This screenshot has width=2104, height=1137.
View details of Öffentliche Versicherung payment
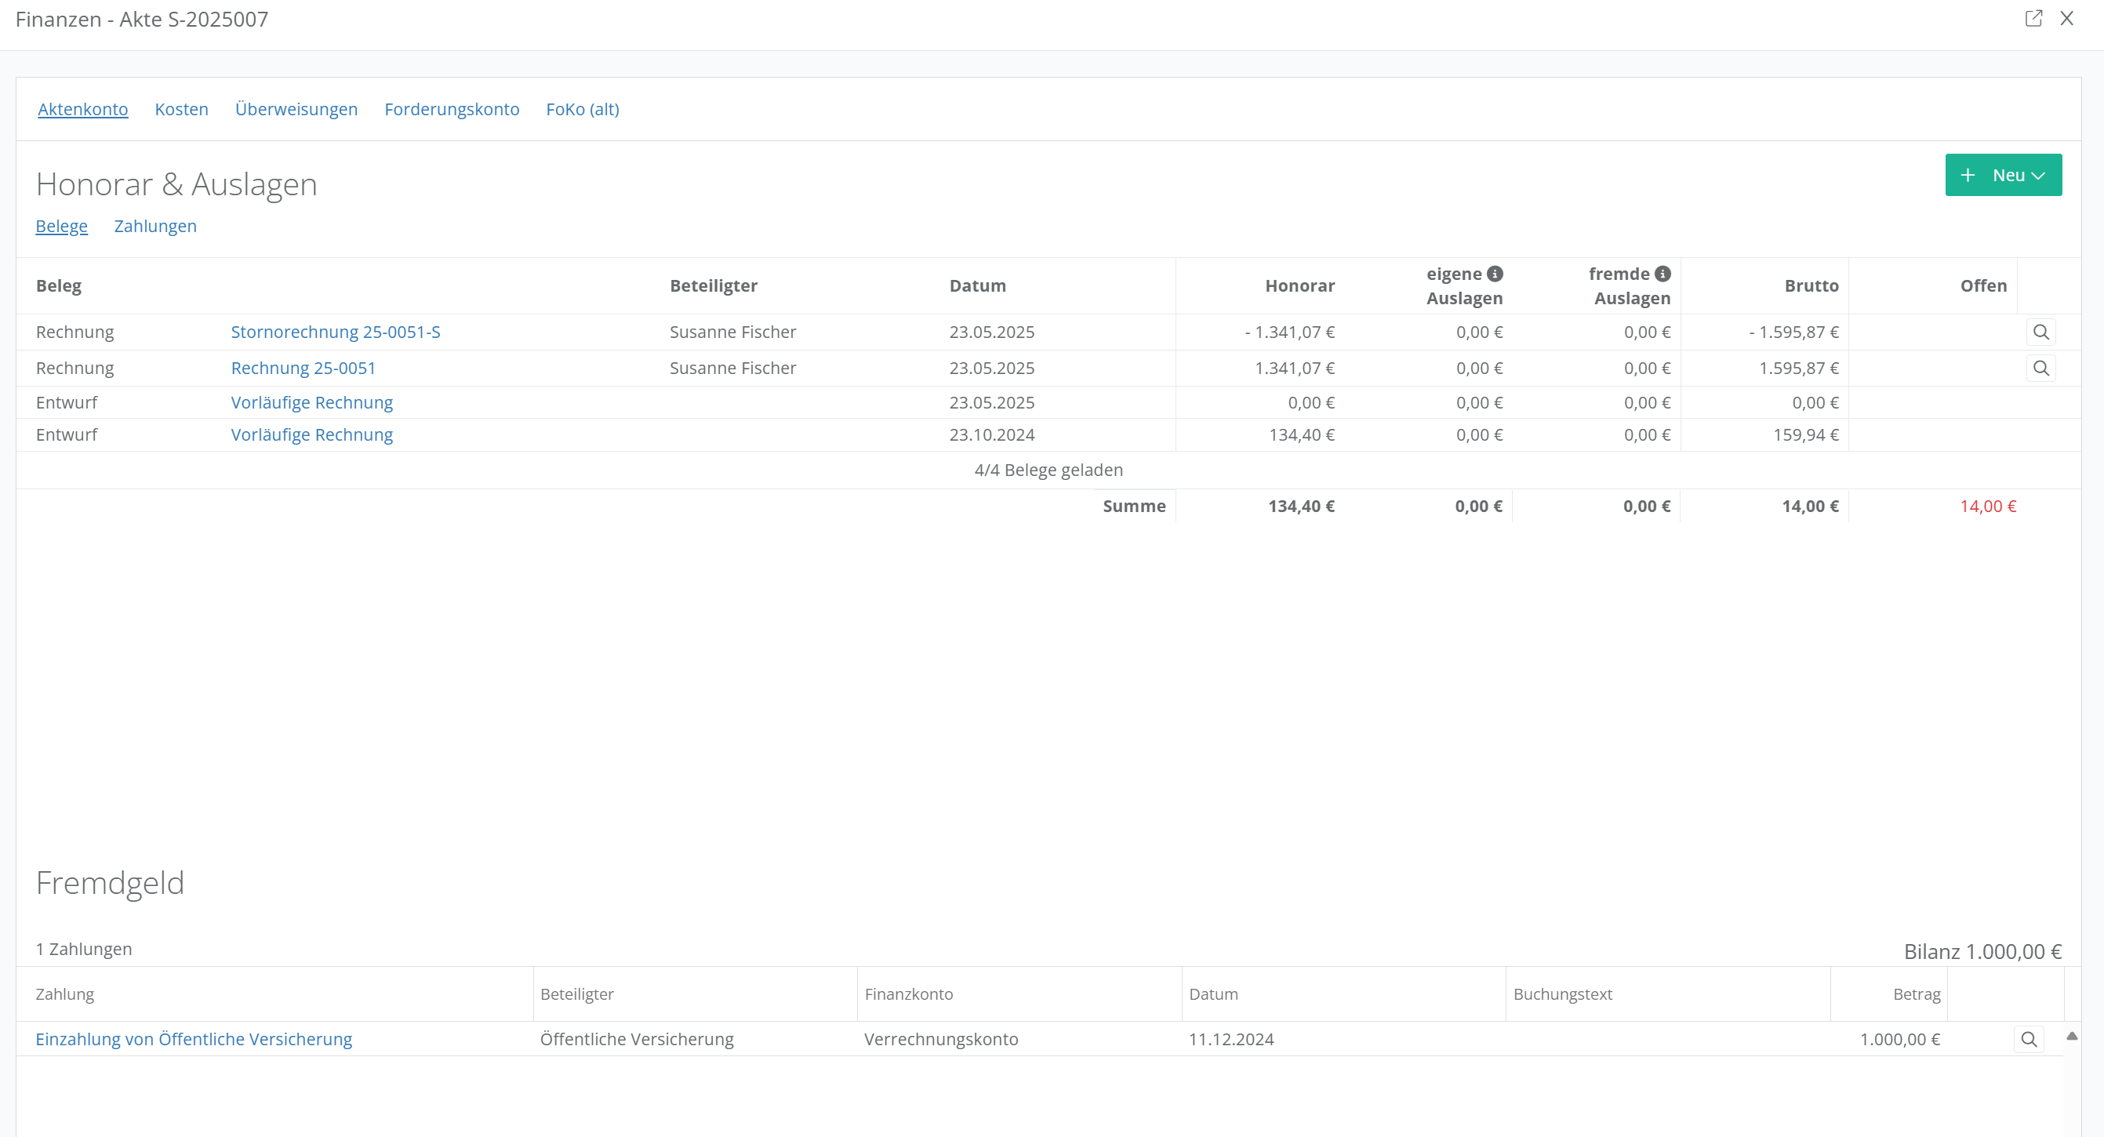pos(2028,1039)
